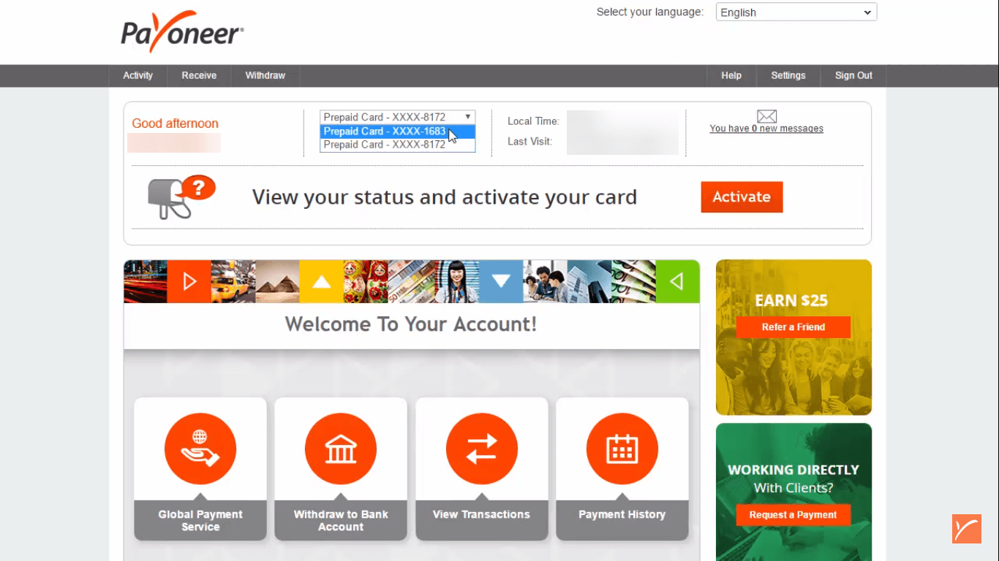Click the red play arrow banner tile
The width and height of the screenshot is (999, 561).
pyautogui.click(x=189, y=281)
